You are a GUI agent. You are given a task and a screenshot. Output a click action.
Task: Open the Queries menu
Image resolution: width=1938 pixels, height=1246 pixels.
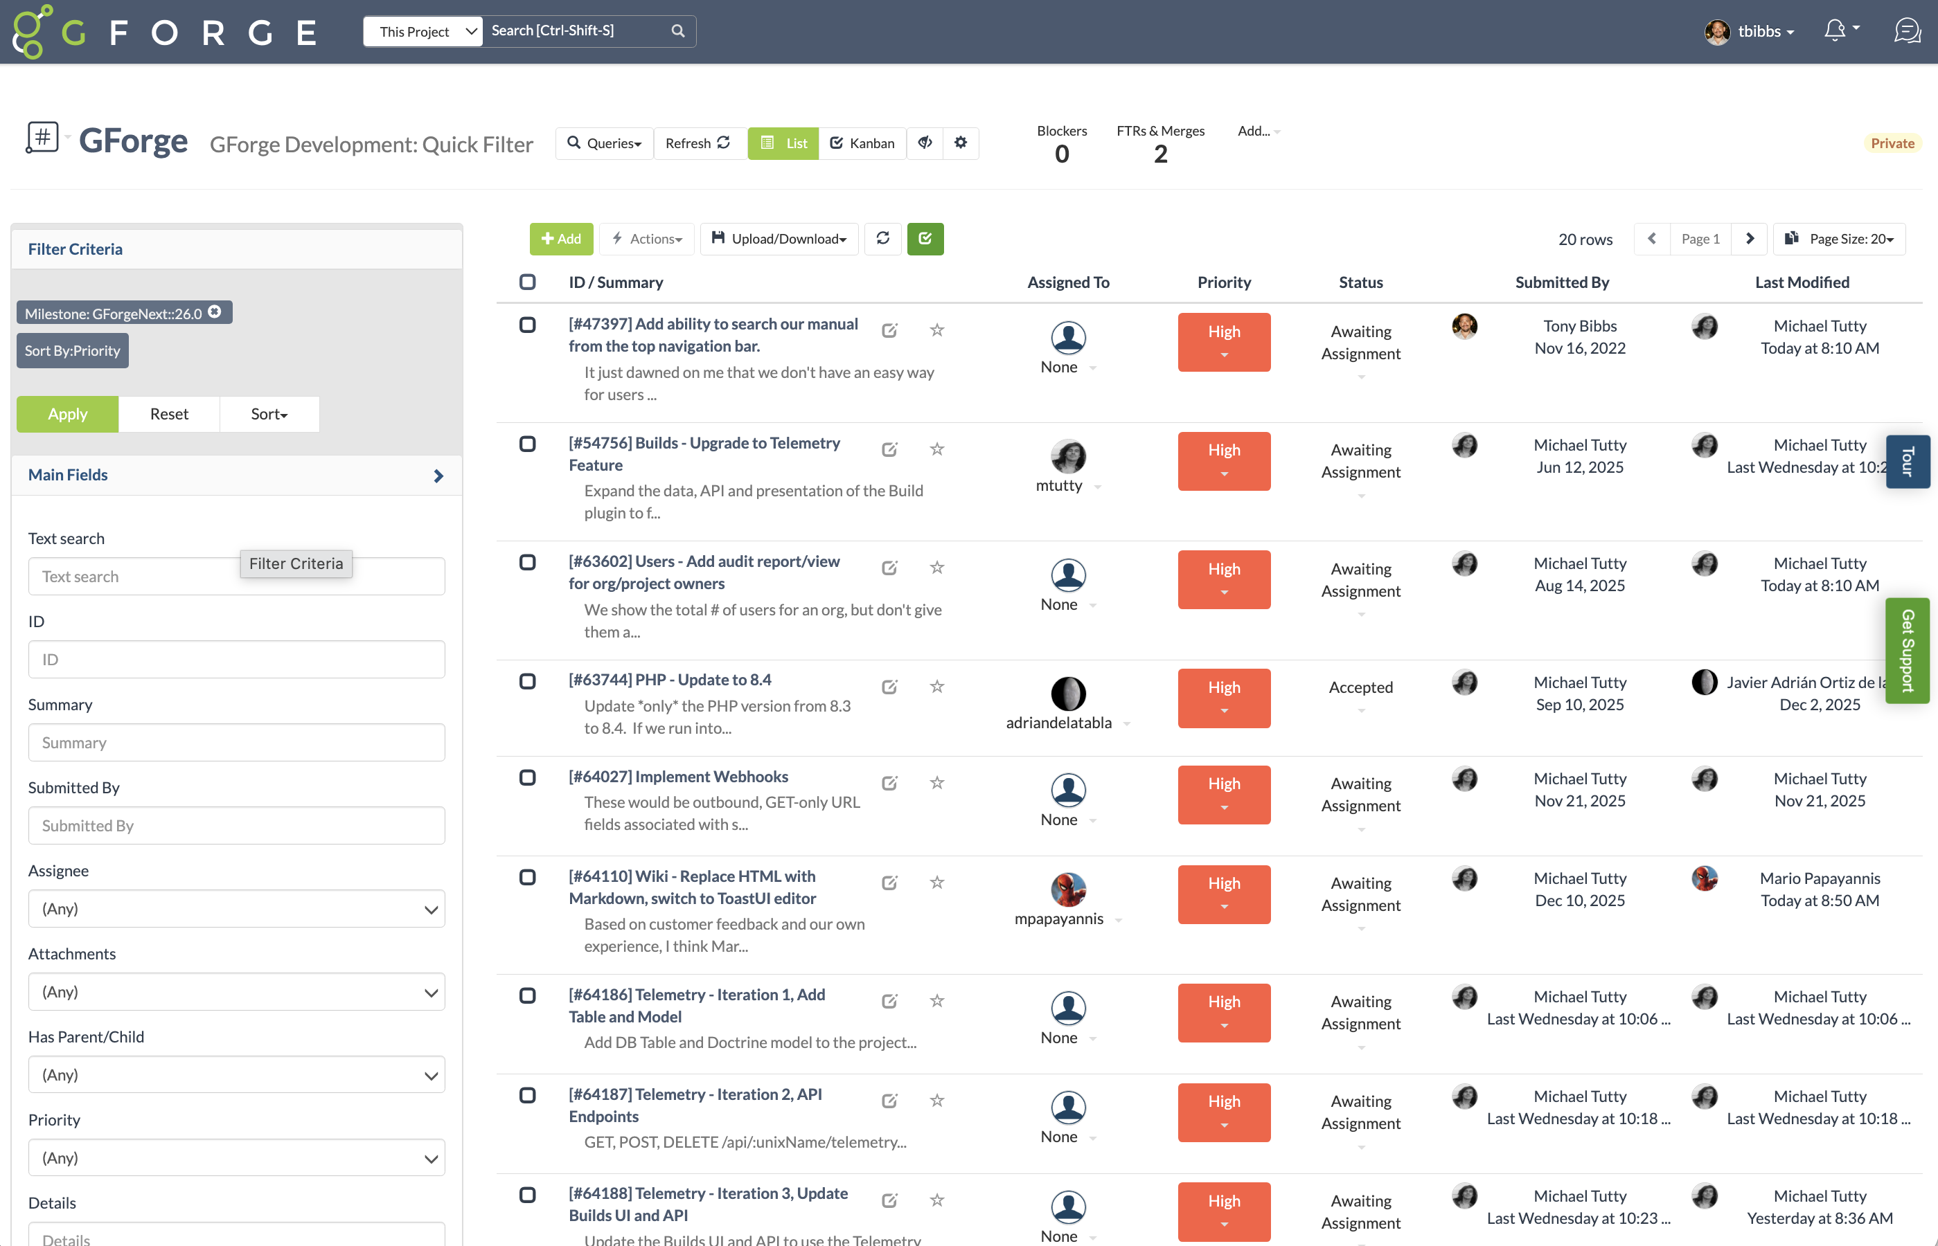(605, 143)
